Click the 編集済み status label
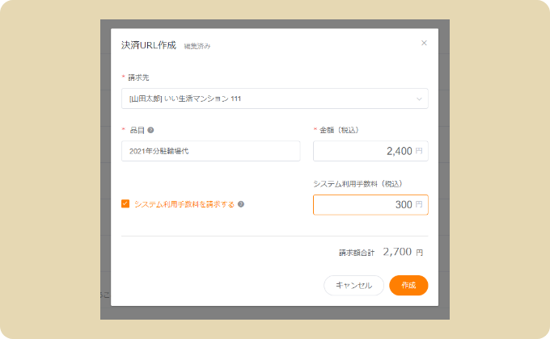 click(197, 46)
